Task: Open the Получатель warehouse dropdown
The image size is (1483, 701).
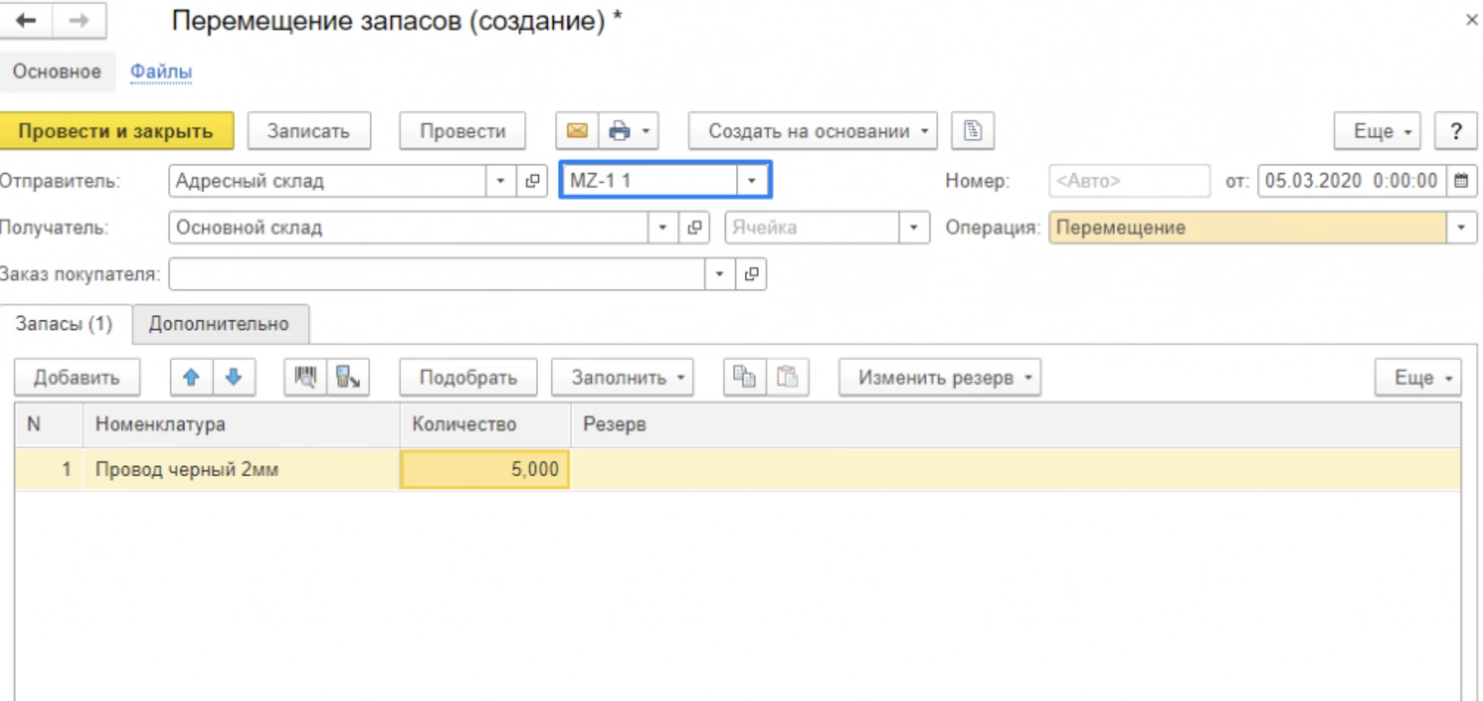Action: click(662, 228)
